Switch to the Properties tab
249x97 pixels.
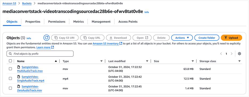pos(33,22)
